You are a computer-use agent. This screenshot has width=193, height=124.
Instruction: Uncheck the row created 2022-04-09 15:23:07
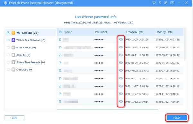pyautogui.click(x=60, y=63)
